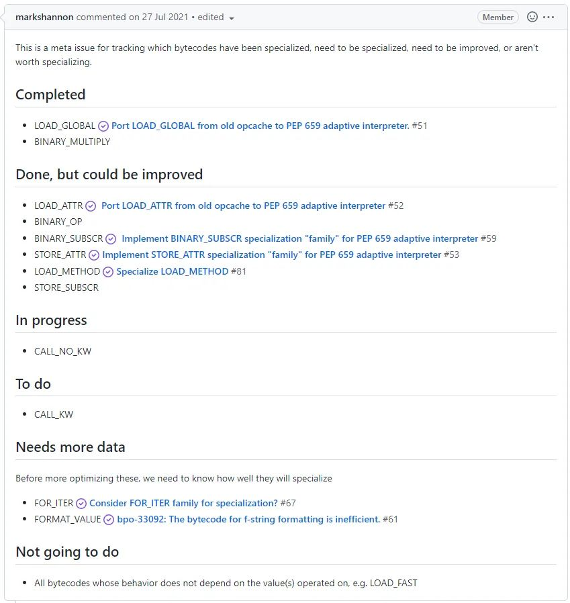The width and height of the screenshot is (570, 603).
Task: Open the bpo-33092 f-string formatting link
Action: click(248, 519)
